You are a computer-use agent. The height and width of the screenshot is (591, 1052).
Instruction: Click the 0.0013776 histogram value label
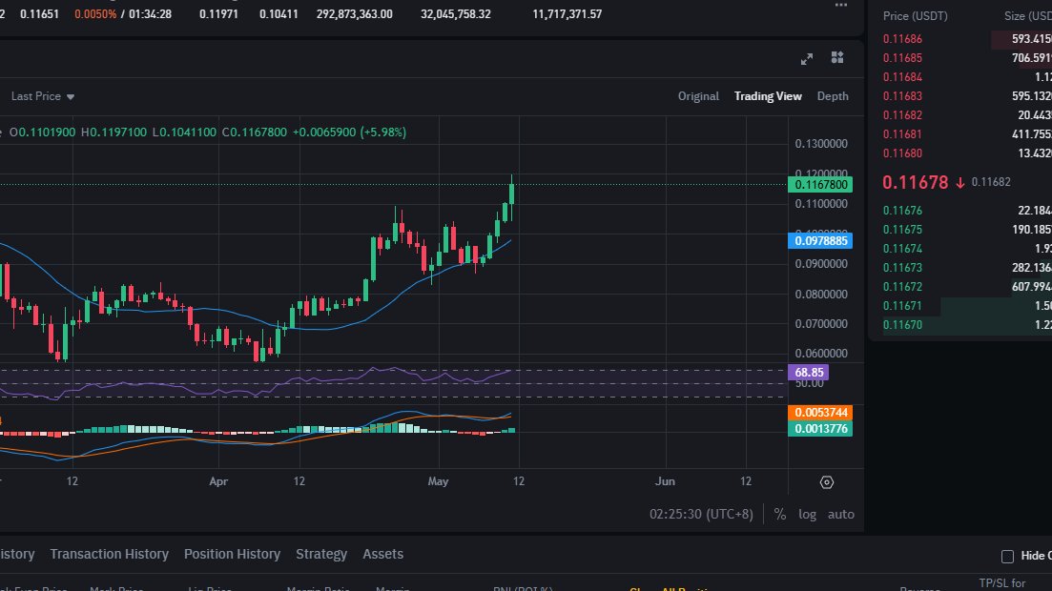click(820, 429)
